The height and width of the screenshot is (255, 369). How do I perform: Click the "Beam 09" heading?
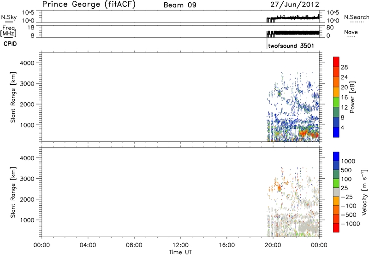pos(180,5)
